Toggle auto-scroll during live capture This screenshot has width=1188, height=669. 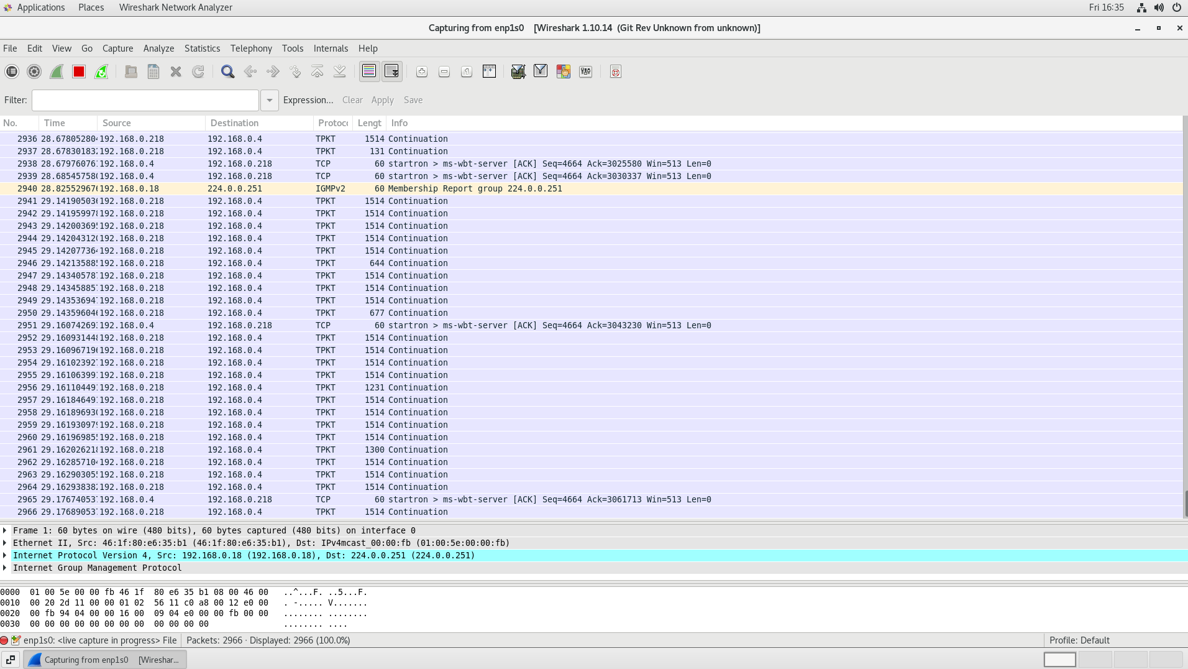click(x=392, y=72)
